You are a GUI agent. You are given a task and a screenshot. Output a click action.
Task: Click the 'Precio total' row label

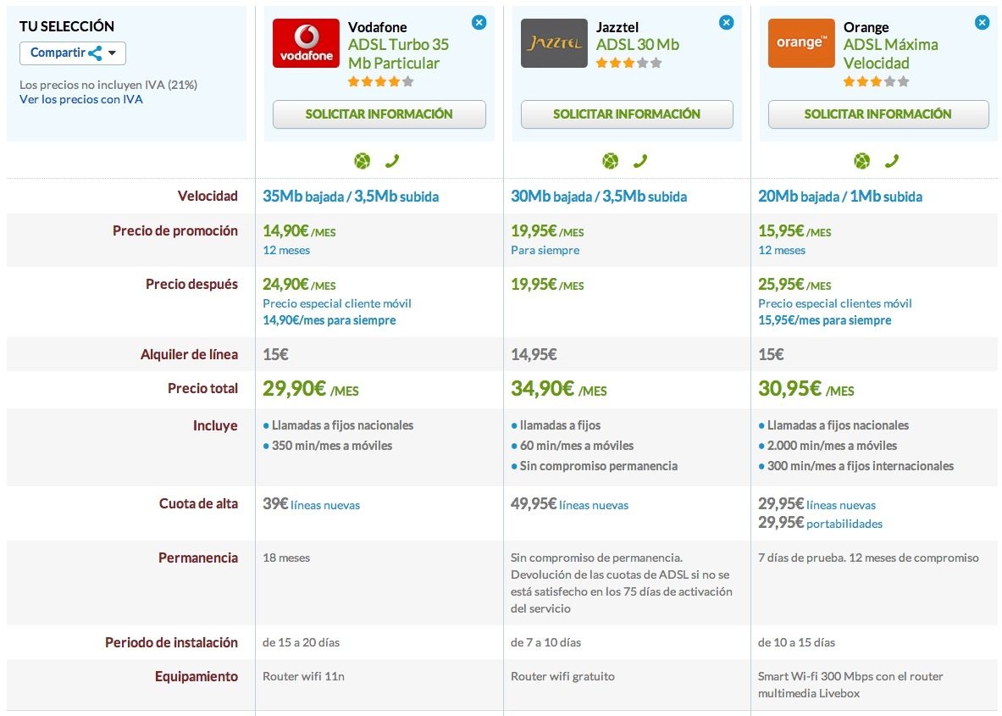point(202,388)
